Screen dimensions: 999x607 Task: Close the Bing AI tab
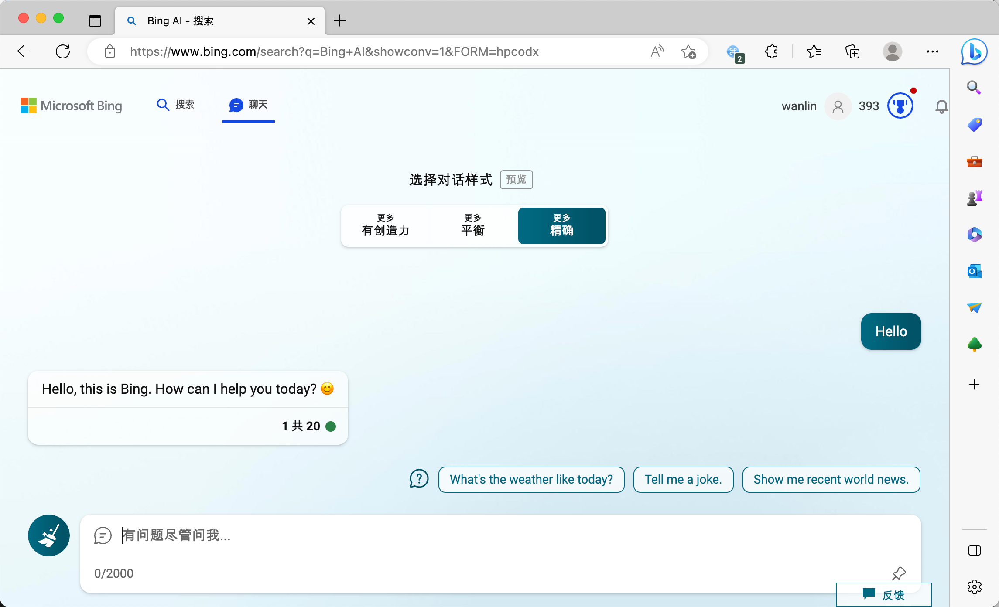(311, 21)
